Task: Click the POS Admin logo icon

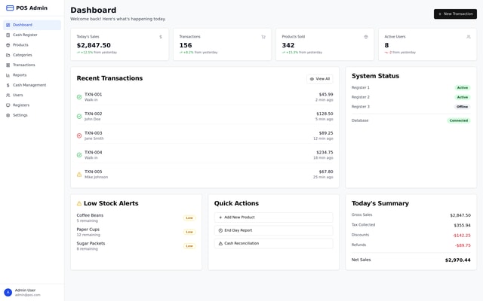Action: (10, 8)
